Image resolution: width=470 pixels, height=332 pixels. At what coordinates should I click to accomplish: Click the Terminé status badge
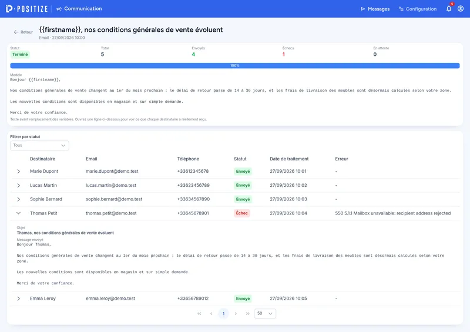tap(20, 54)
